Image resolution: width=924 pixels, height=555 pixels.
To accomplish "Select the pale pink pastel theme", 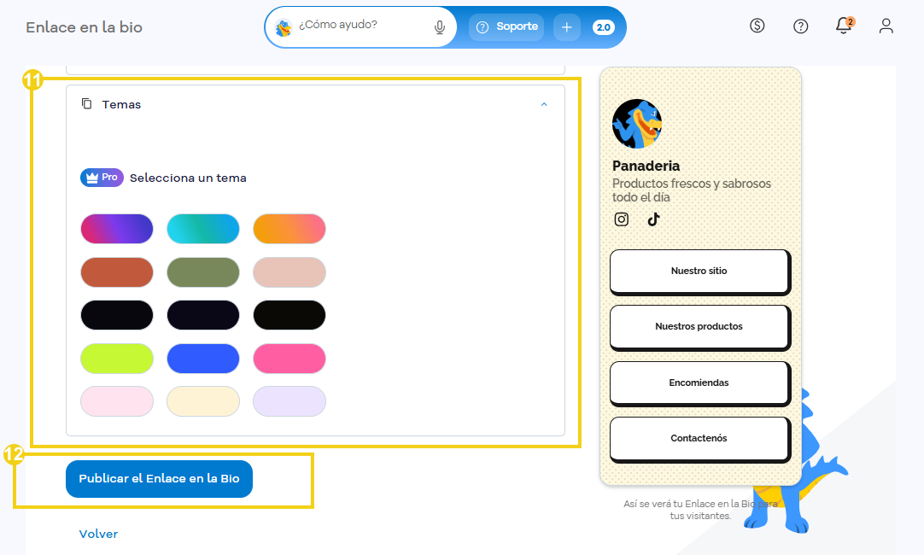I will [117, 401].
